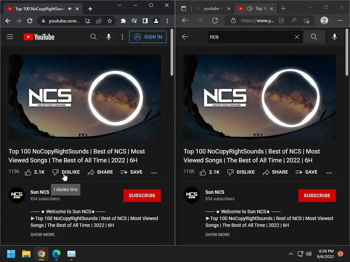Add page to Edge favorites star
Screen dimensions: 350x262
(307, 21)
